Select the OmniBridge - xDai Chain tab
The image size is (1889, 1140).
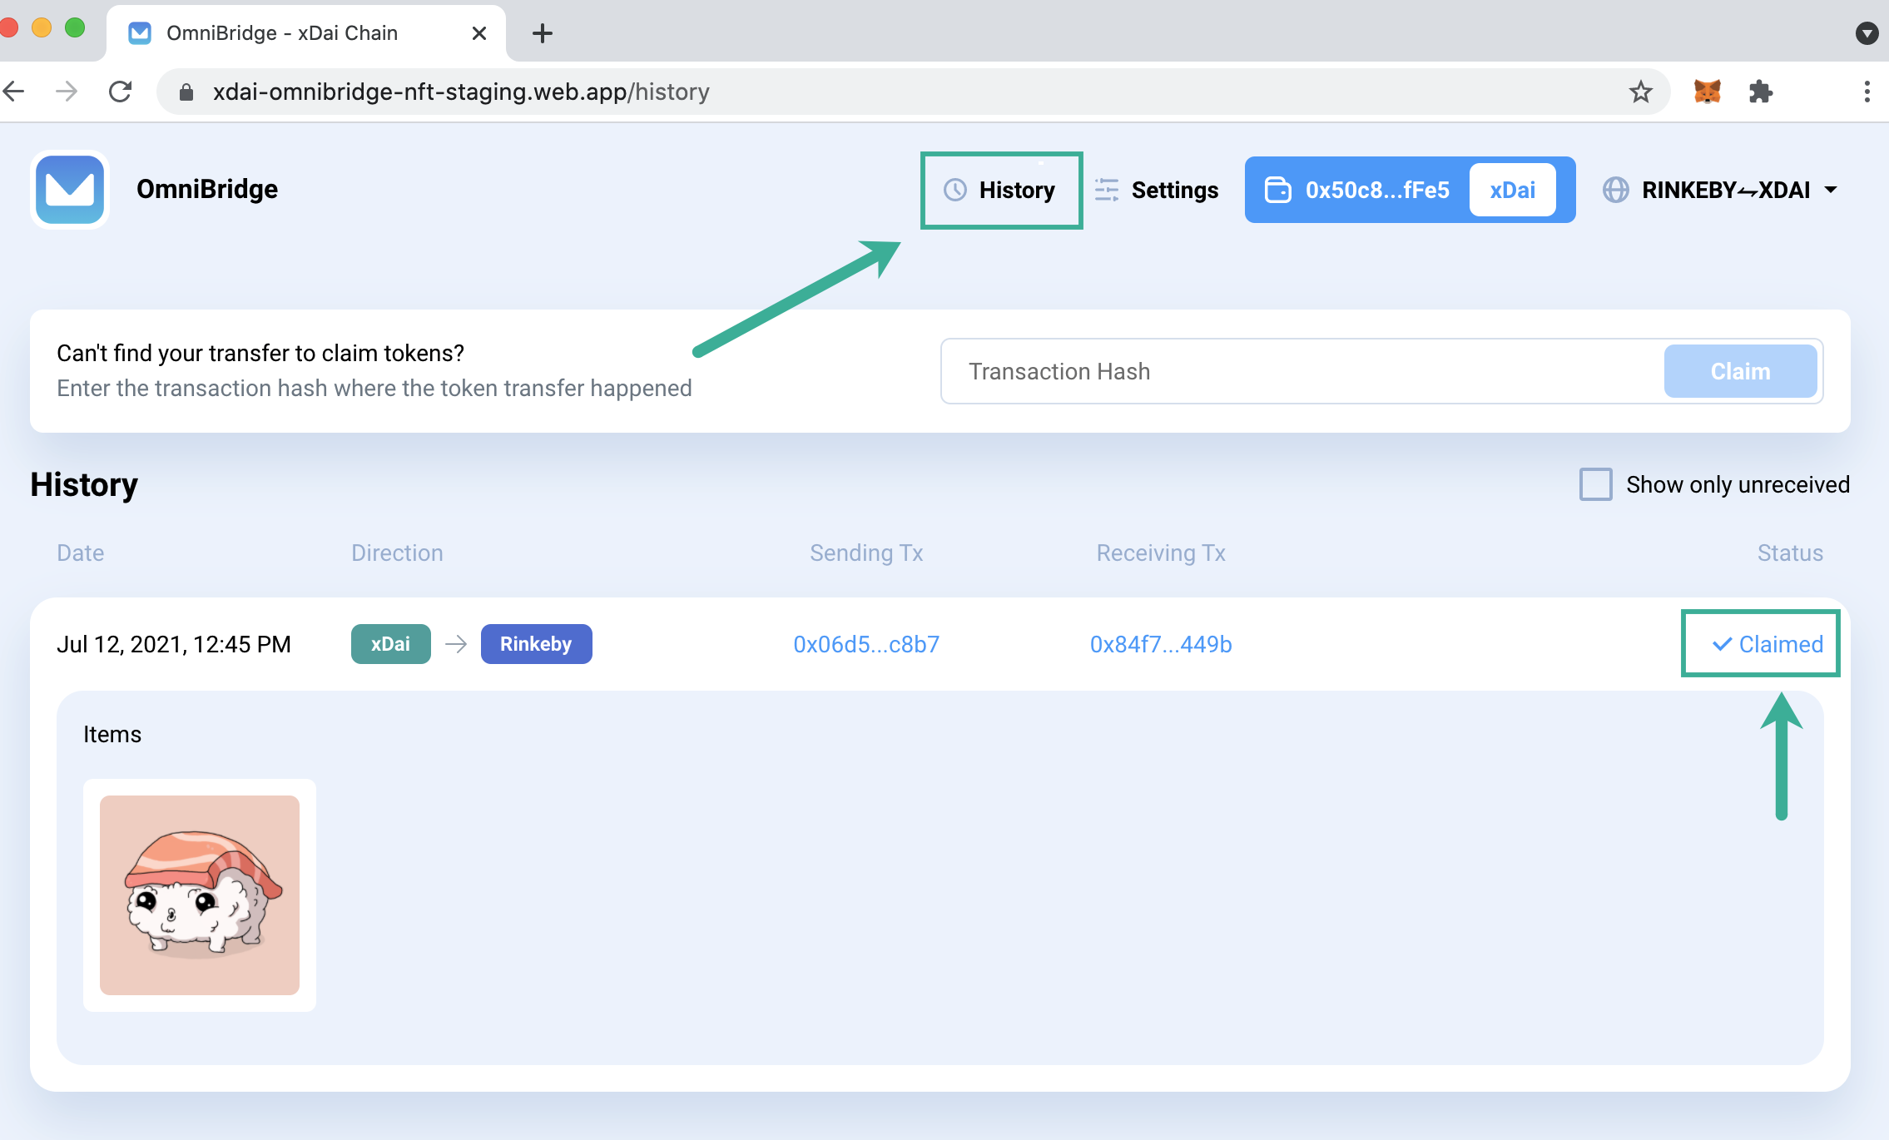pos(306,33)
